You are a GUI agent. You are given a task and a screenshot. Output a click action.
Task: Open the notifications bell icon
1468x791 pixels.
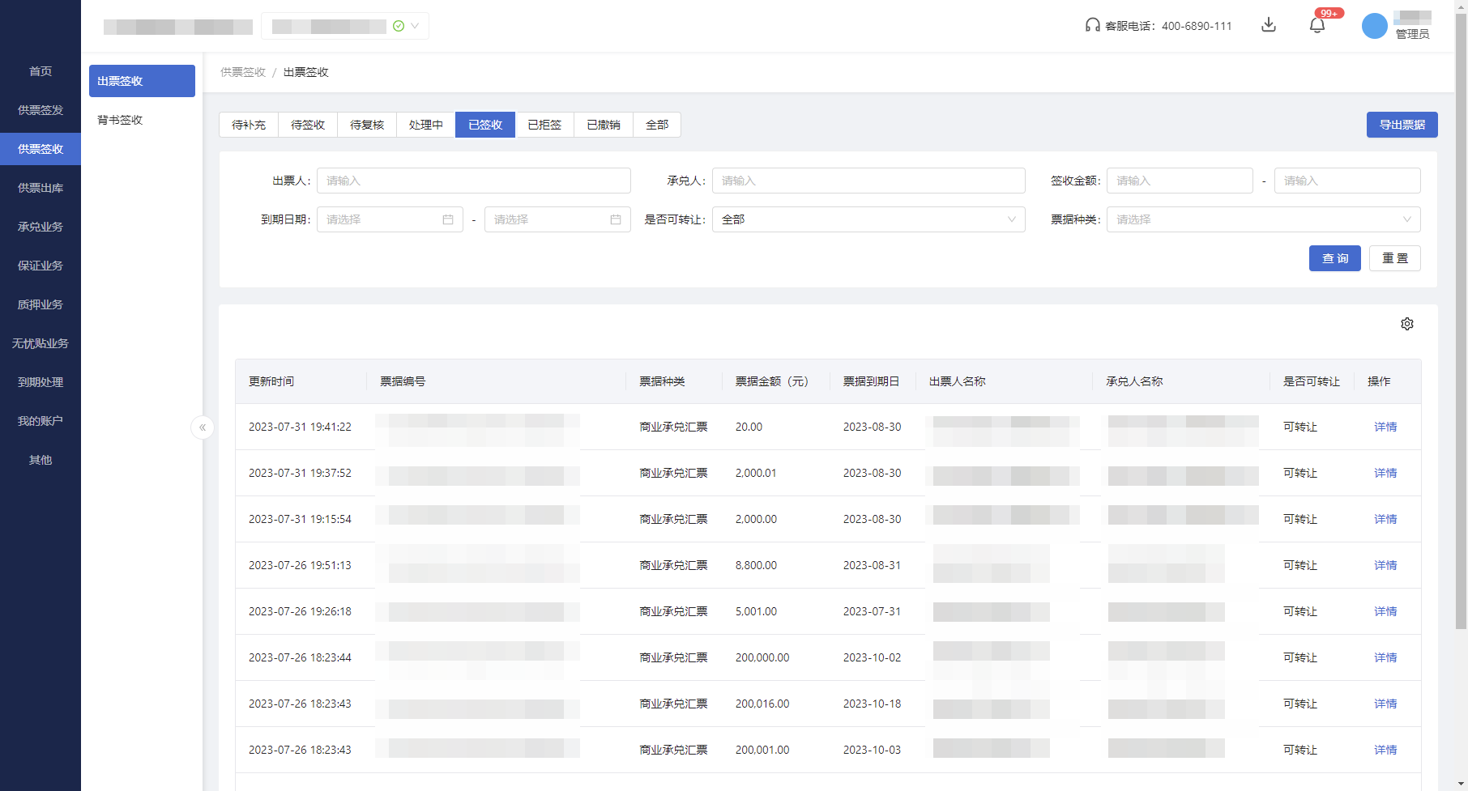click(x=1317, y=25)
